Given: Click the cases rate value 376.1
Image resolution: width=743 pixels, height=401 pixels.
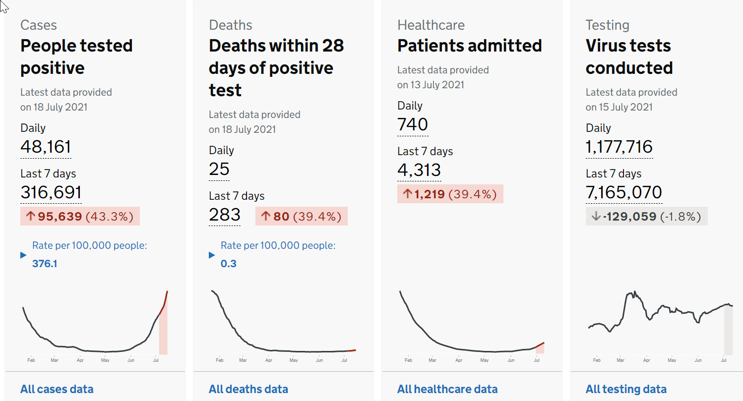Looking at the screenshot, I should [45, 264].
